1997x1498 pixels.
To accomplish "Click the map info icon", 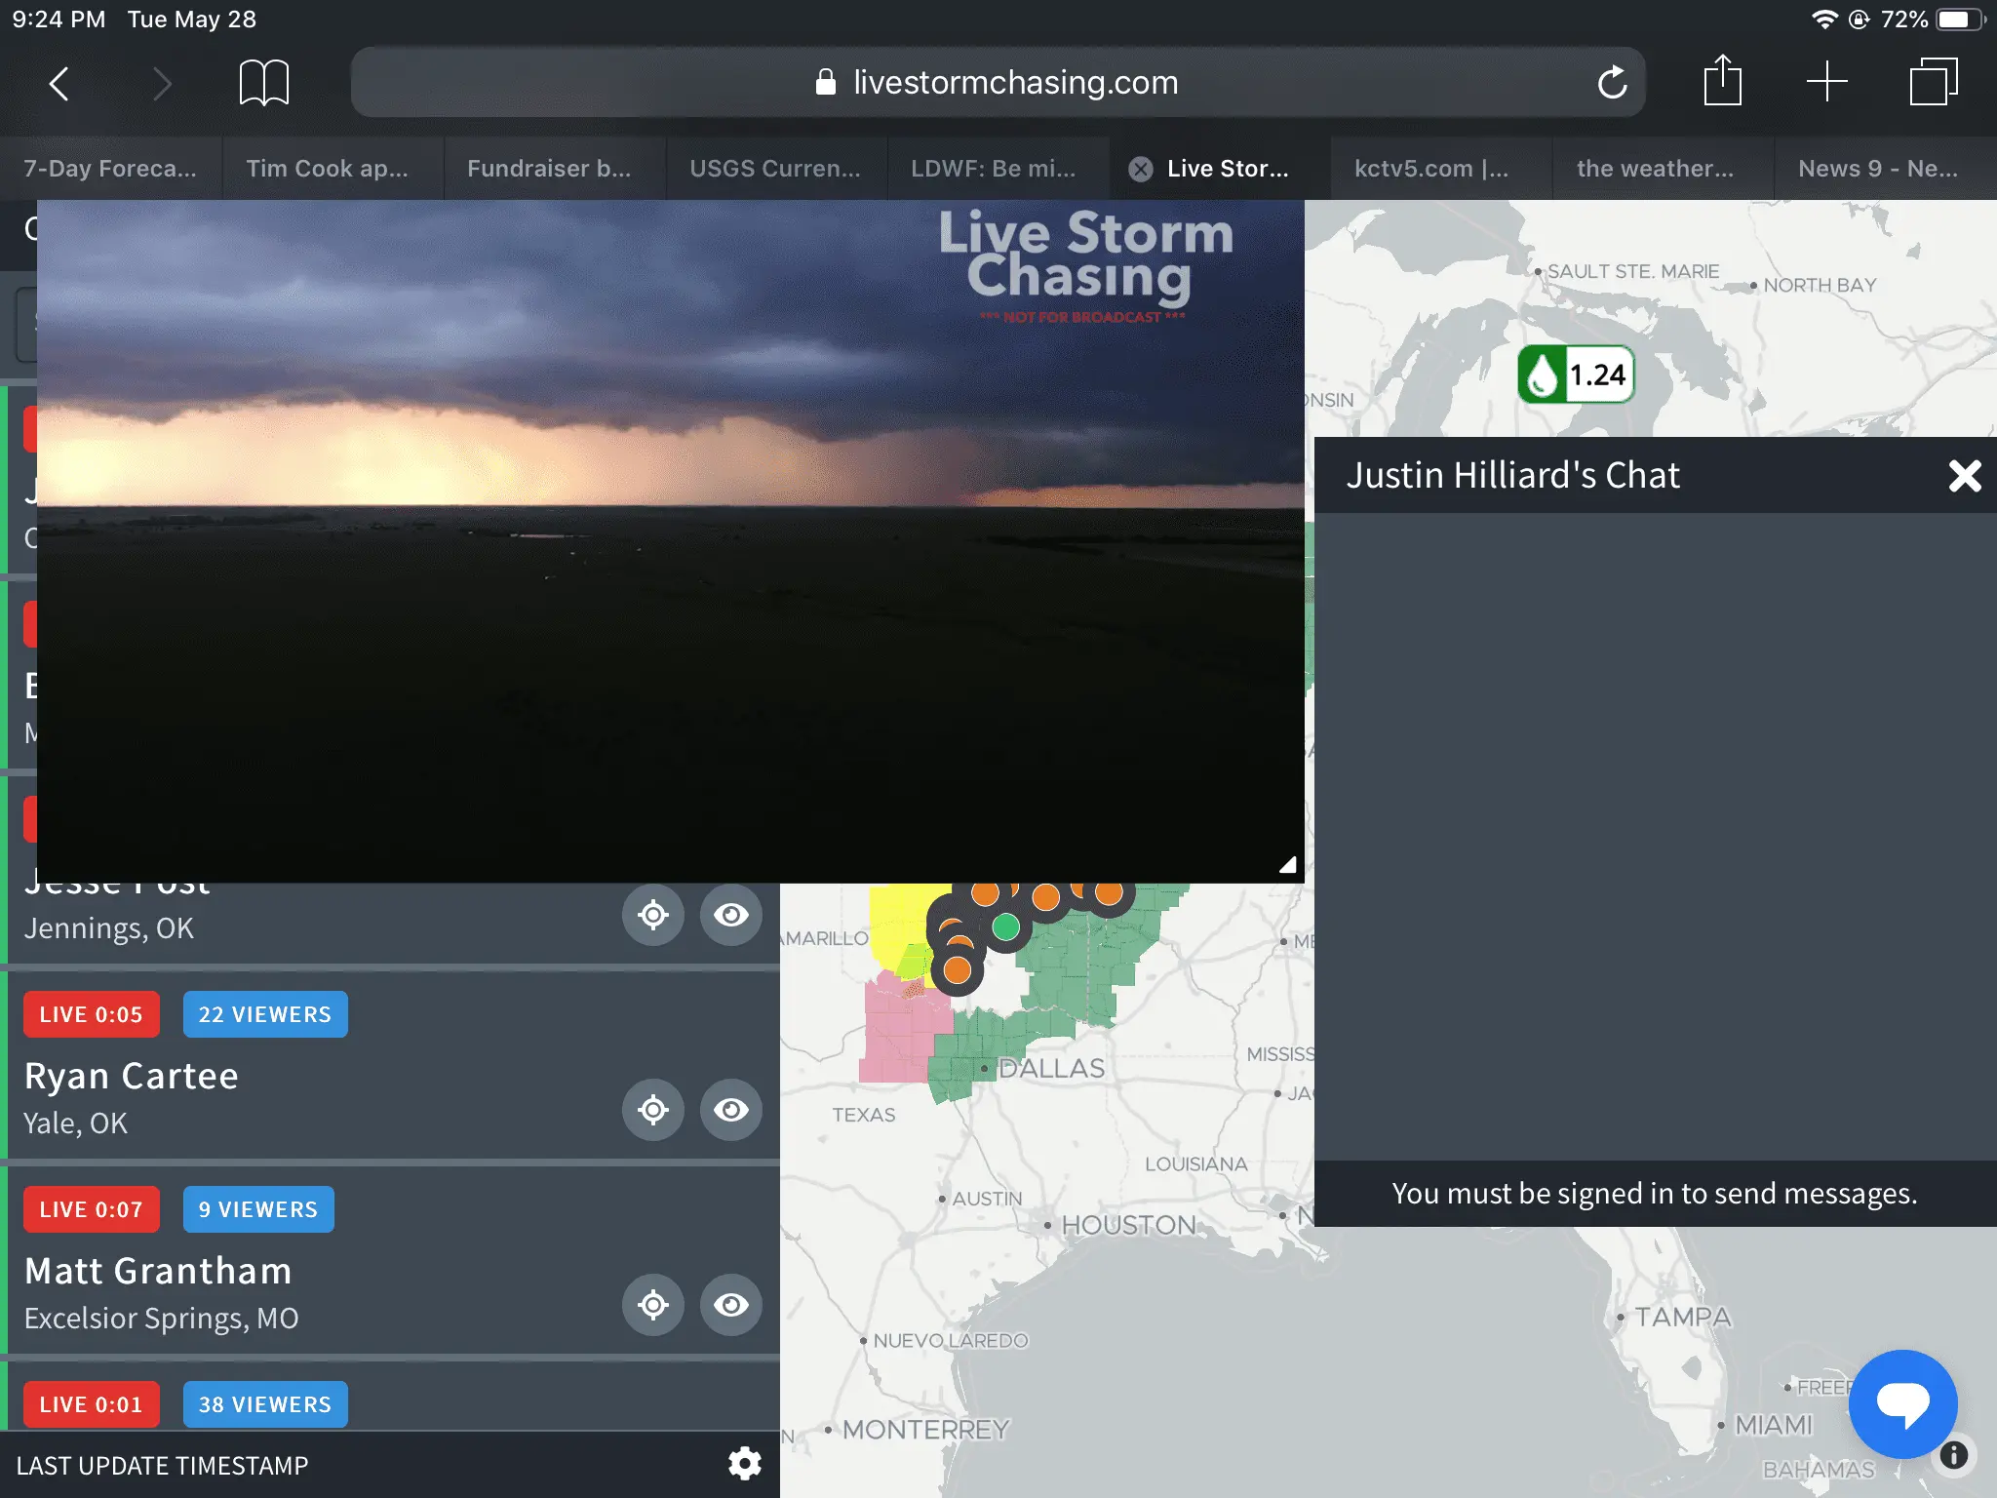I will click(1953, 1455).
